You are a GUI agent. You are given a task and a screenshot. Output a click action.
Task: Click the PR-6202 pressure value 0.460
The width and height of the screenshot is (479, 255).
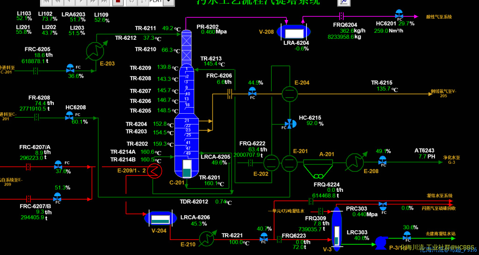208,32
